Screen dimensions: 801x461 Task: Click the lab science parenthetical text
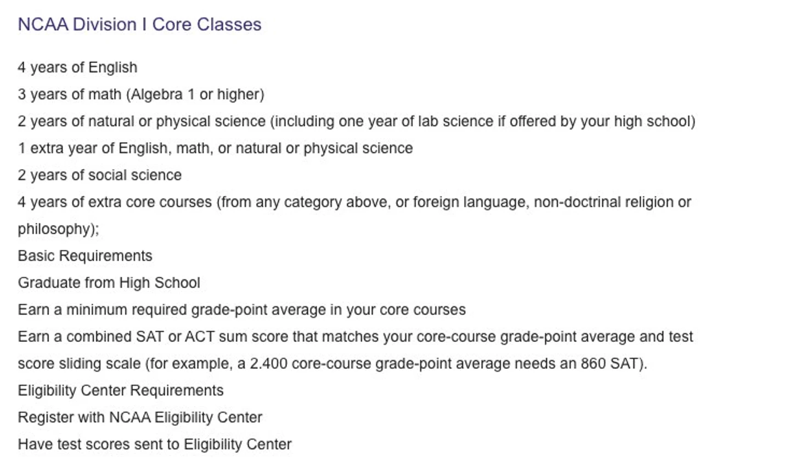pyautogui.click(x=483, y=121)
